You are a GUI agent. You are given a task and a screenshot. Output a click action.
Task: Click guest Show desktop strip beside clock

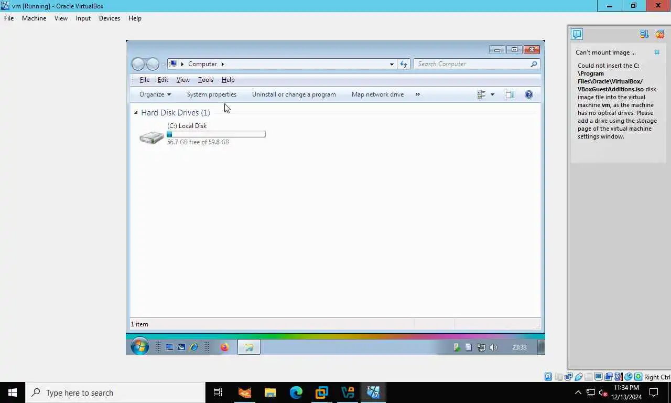tap(541, 347)
